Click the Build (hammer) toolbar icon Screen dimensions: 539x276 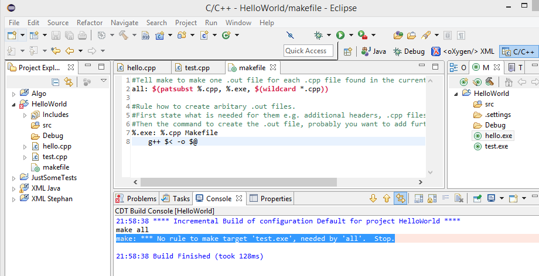[124, 35]
